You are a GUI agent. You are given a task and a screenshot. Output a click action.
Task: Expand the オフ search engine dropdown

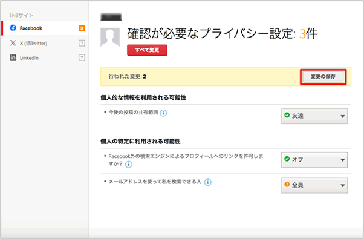[314, 160]
